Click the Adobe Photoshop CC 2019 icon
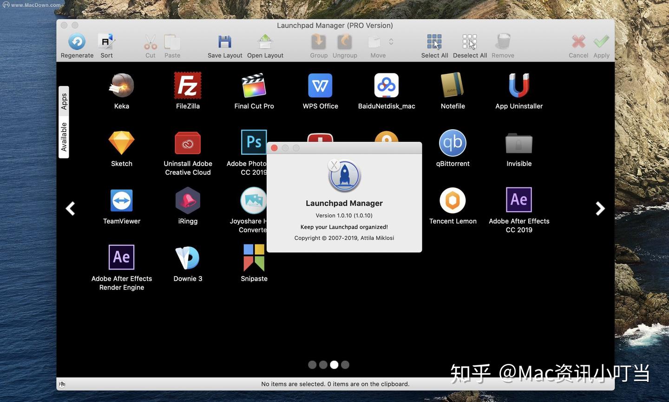Screen dimensions: 669x402 254,142
